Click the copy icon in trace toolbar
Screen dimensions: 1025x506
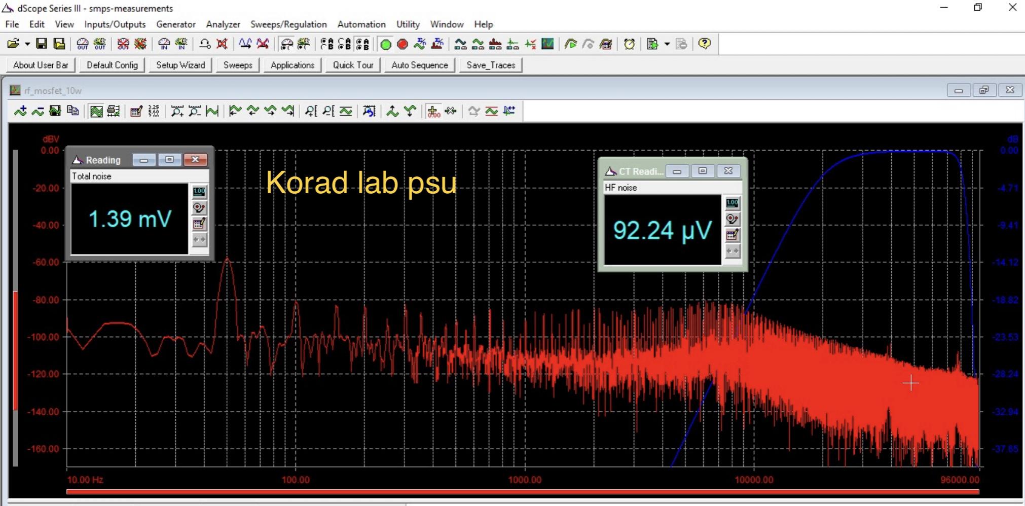pyautogui.click(x=73, y=111)
